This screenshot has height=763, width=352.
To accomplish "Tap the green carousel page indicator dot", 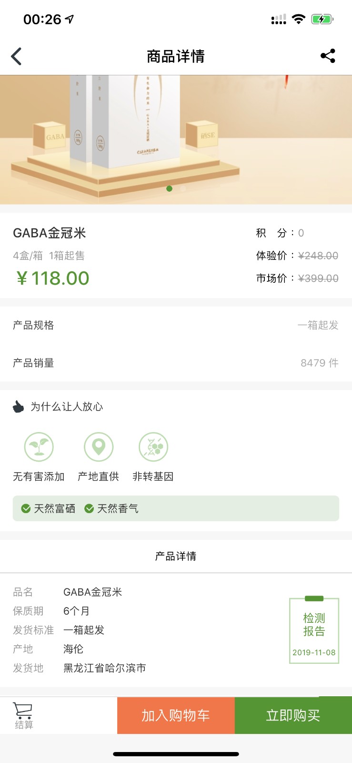I will pyautogui.click(x=169, y=189).
